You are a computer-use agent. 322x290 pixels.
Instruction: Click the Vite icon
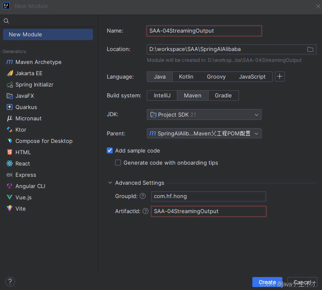pyautogui.click(x=10, y=209)
